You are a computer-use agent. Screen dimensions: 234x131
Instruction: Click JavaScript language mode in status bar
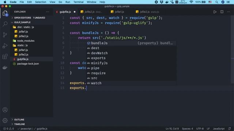(x=219, y=129)
